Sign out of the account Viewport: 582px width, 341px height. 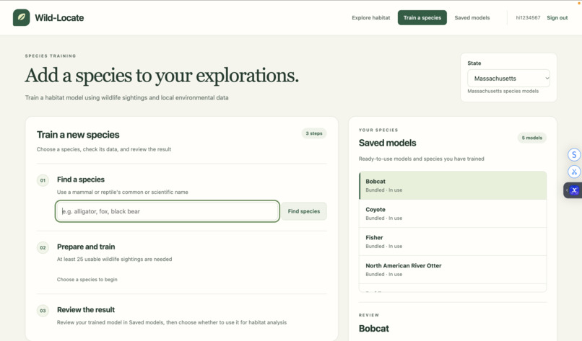point(557,18)
